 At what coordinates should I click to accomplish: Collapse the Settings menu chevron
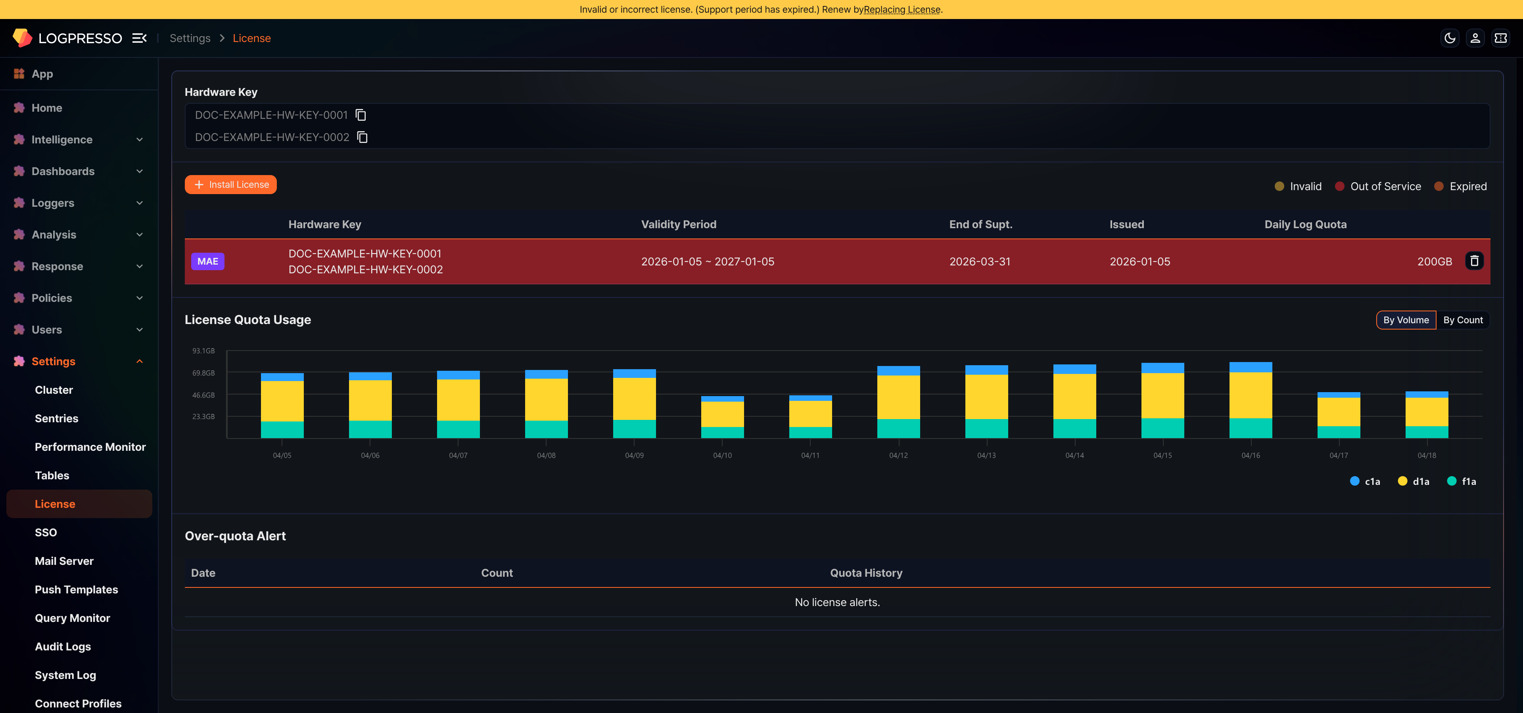tap(140, 361)
